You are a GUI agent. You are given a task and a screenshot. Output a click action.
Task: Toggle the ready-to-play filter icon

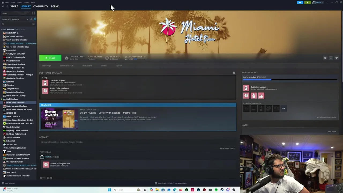35,19
